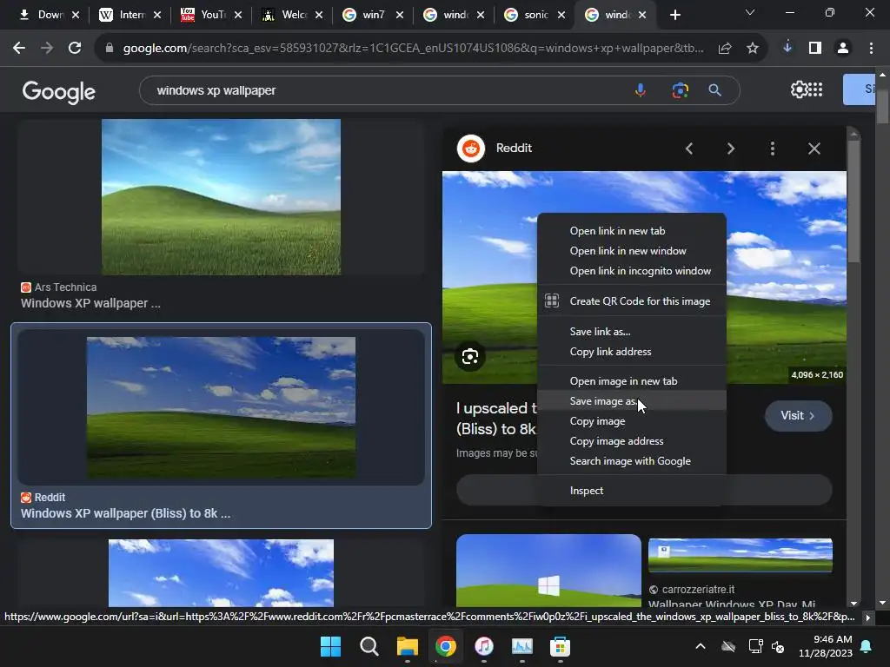Close the 'Welc' tab
Viewport: 890px width, 667px height.
319,15
